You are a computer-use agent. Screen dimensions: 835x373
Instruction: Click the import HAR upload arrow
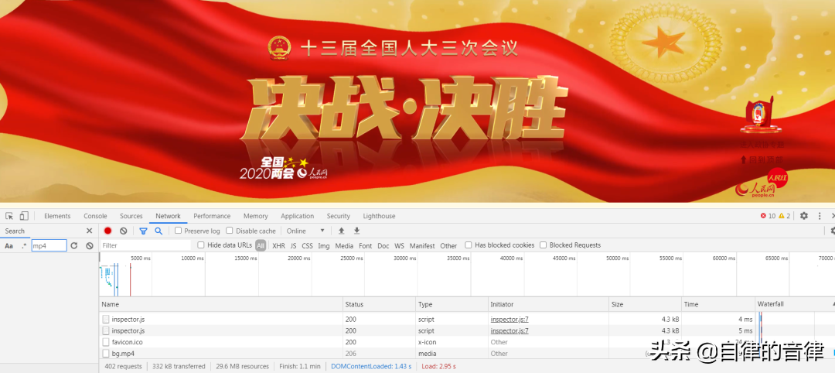[x=341, y=231]
